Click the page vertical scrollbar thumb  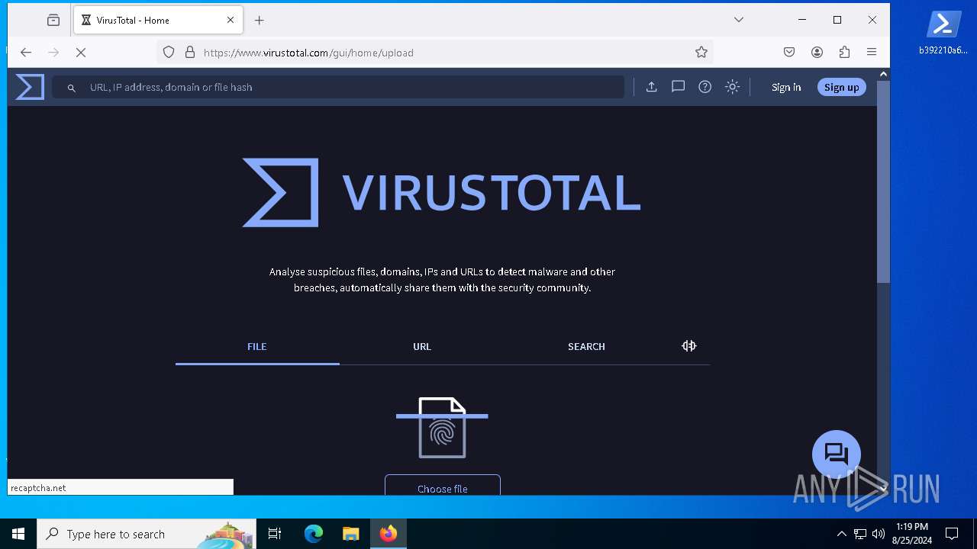[883, 181]
